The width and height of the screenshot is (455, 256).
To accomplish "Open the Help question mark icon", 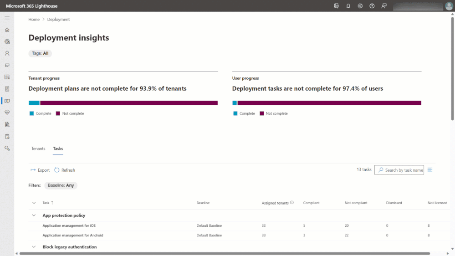I will click(x=372, y=6).
